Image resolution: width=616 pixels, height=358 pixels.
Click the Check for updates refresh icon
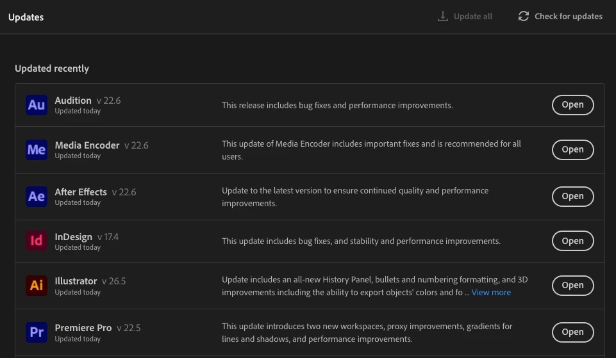tap(524, 17)
